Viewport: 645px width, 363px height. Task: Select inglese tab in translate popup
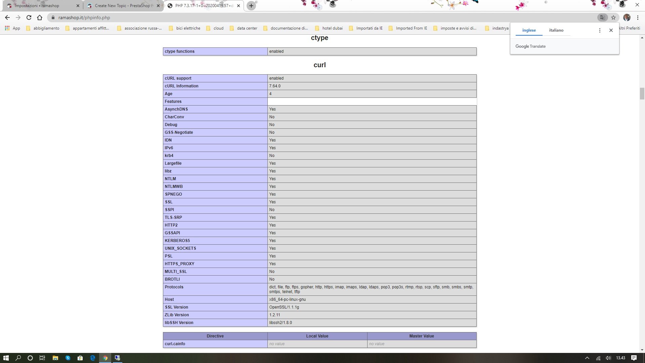529,30
